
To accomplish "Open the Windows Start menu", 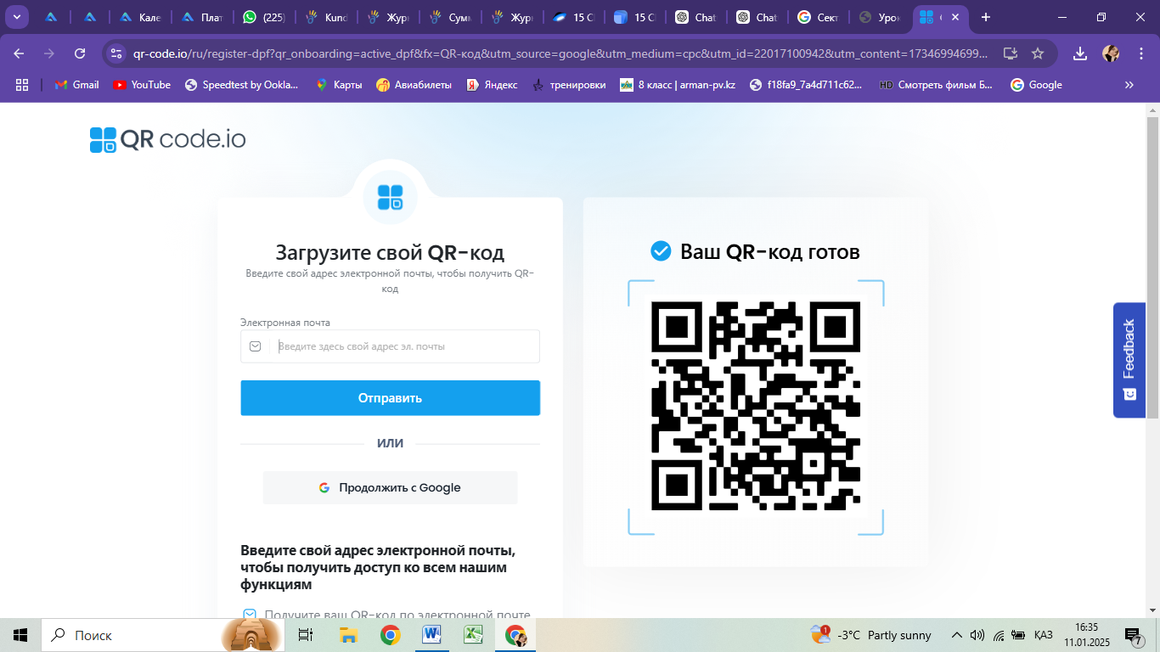I will (x=20, y=635).
